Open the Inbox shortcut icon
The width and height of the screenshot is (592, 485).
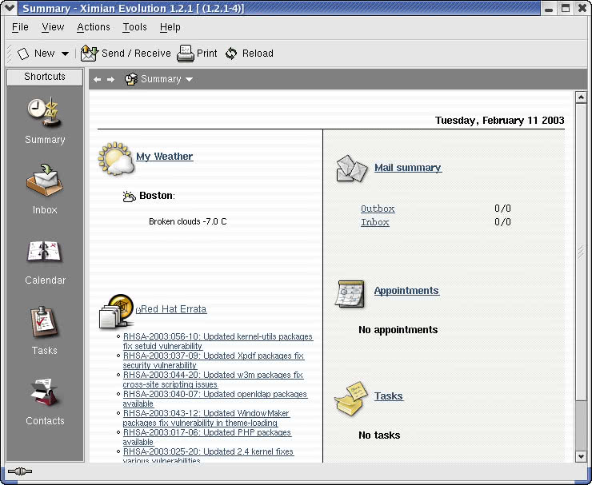click(x=45, y=181)
